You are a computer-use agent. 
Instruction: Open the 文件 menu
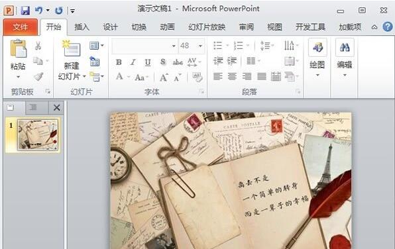21,27
